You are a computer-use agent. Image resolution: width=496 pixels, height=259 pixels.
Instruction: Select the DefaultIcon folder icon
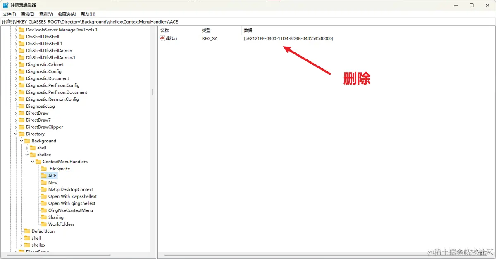(x=27, y=231)
